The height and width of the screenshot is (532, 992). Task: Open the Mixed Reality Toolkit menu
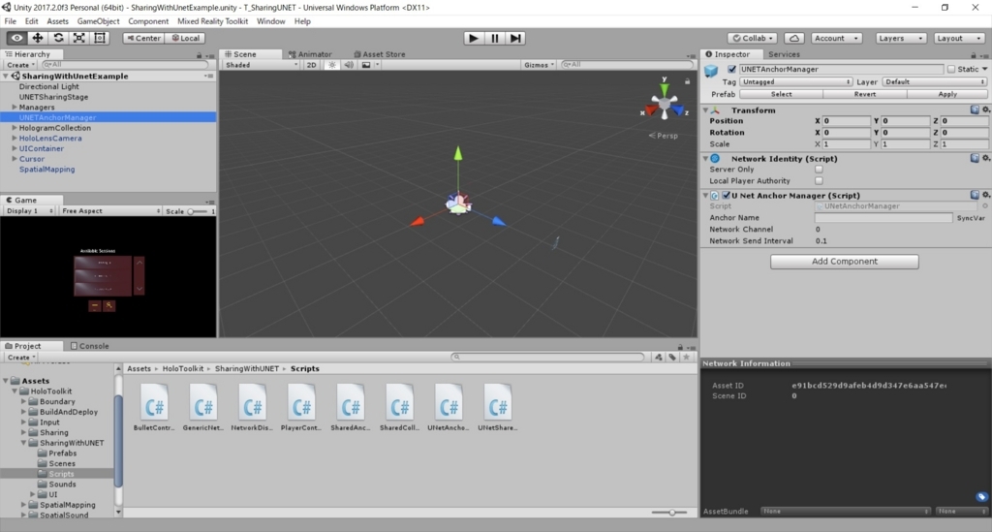(x=212, y=21)
